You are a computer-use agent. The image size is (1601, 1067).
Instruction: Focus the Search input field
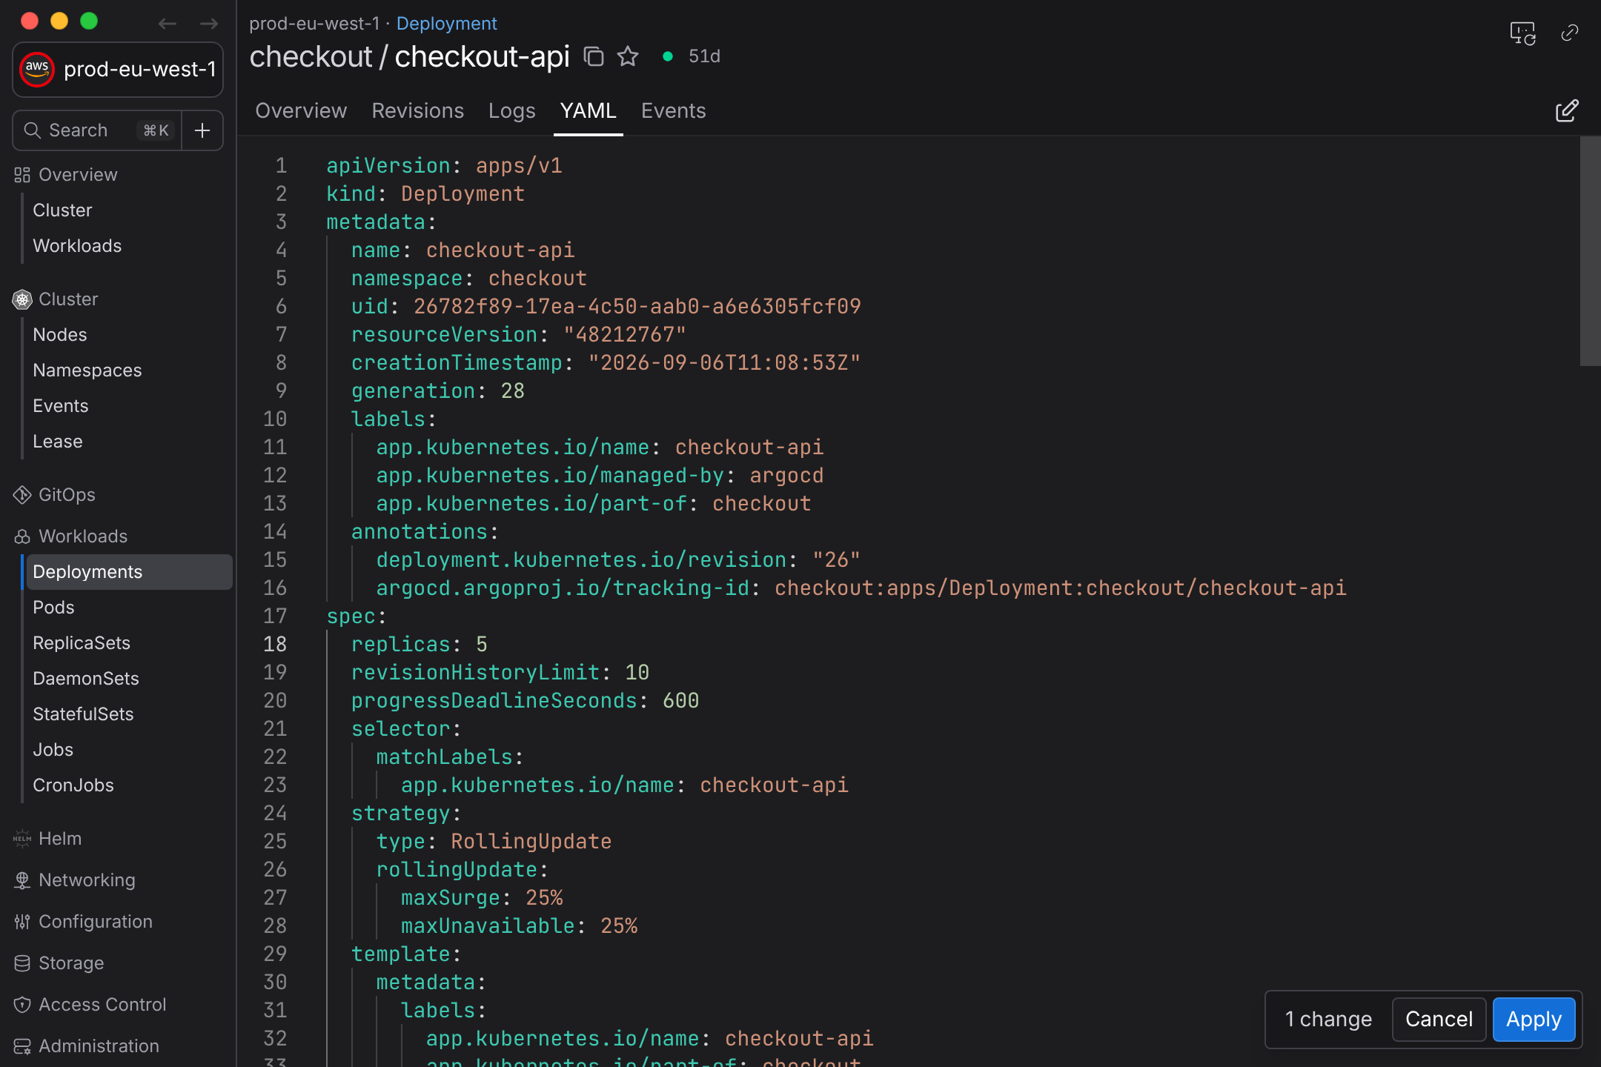[97, 130]
